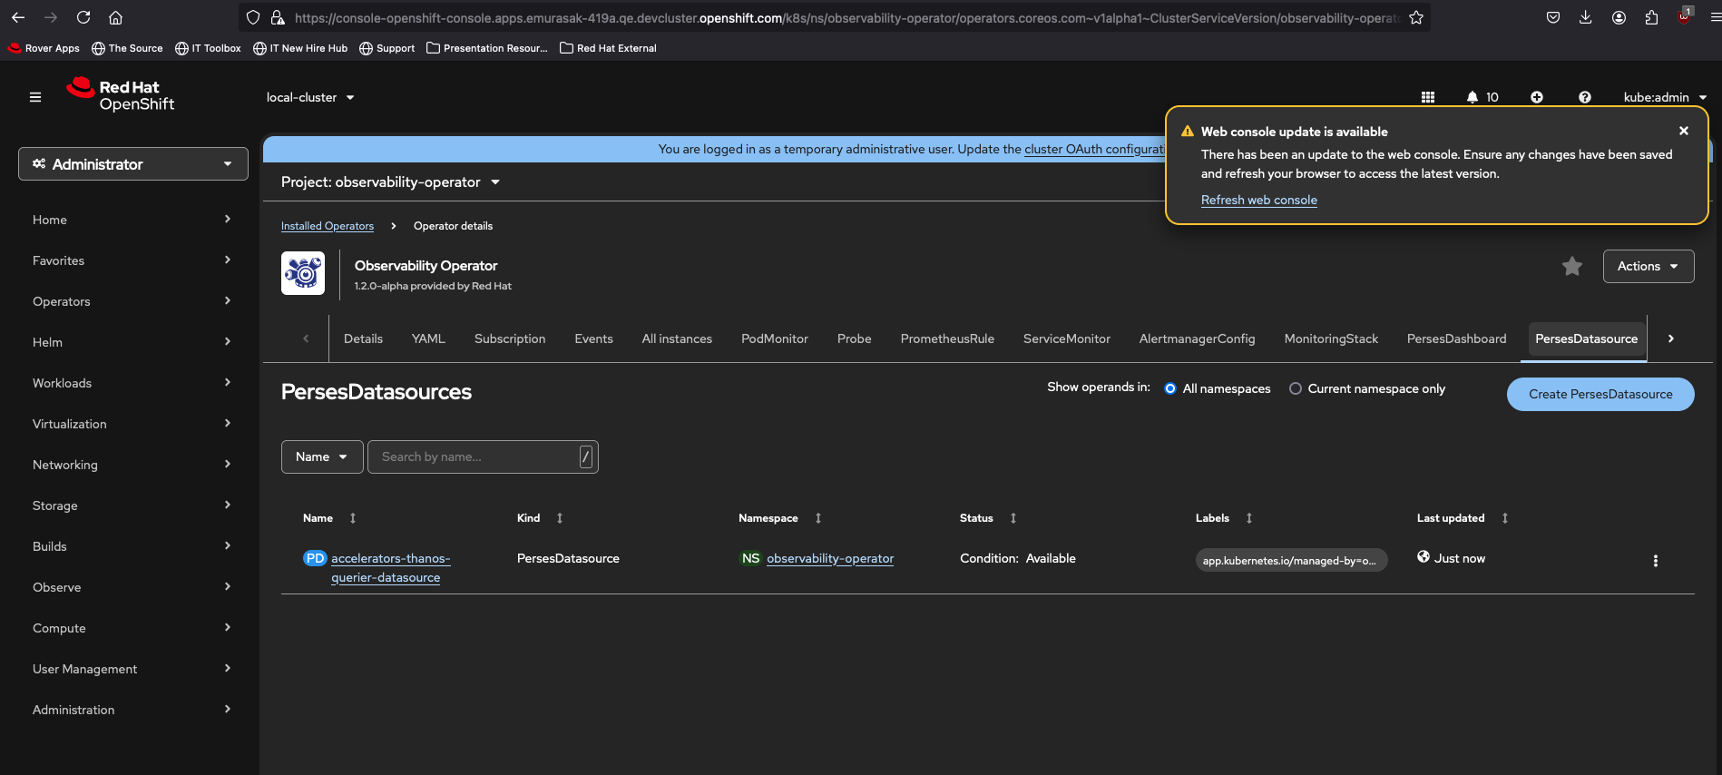Open browser home page icon
The image size is (1722, 775).
(115, 17)
